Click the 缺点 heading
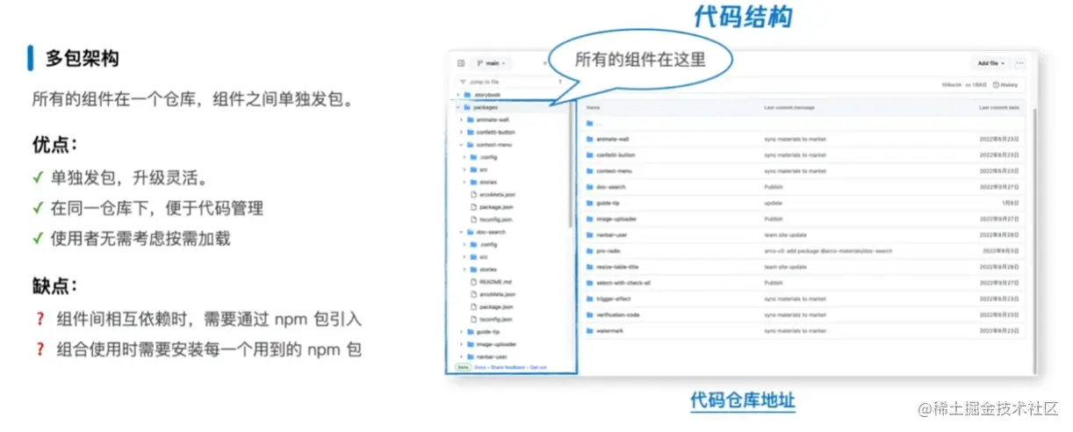This screenshot has height=432, width=1073. click(x=55, y=285)
